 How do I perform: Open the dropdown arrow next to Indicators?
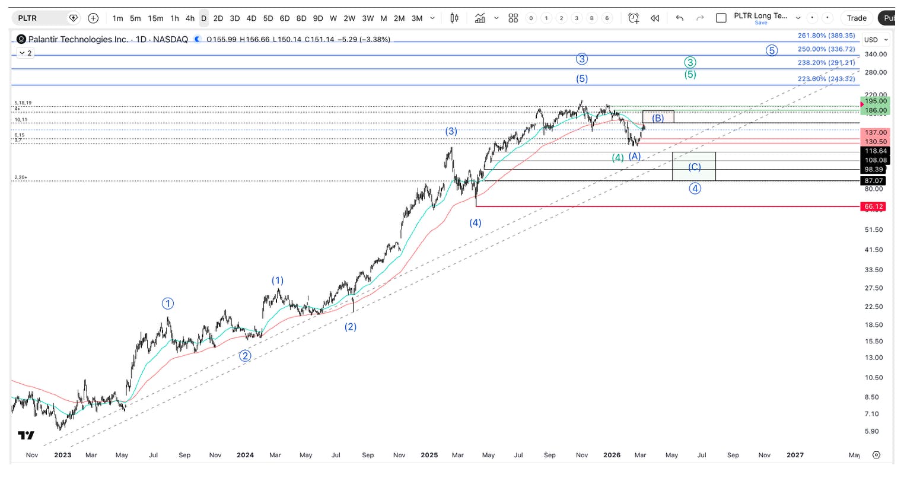point(496,18)
